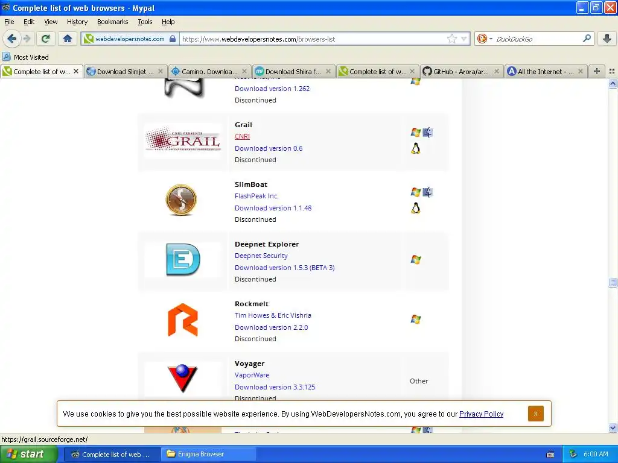Close the first Complete list tab

[x=76, y=71]
